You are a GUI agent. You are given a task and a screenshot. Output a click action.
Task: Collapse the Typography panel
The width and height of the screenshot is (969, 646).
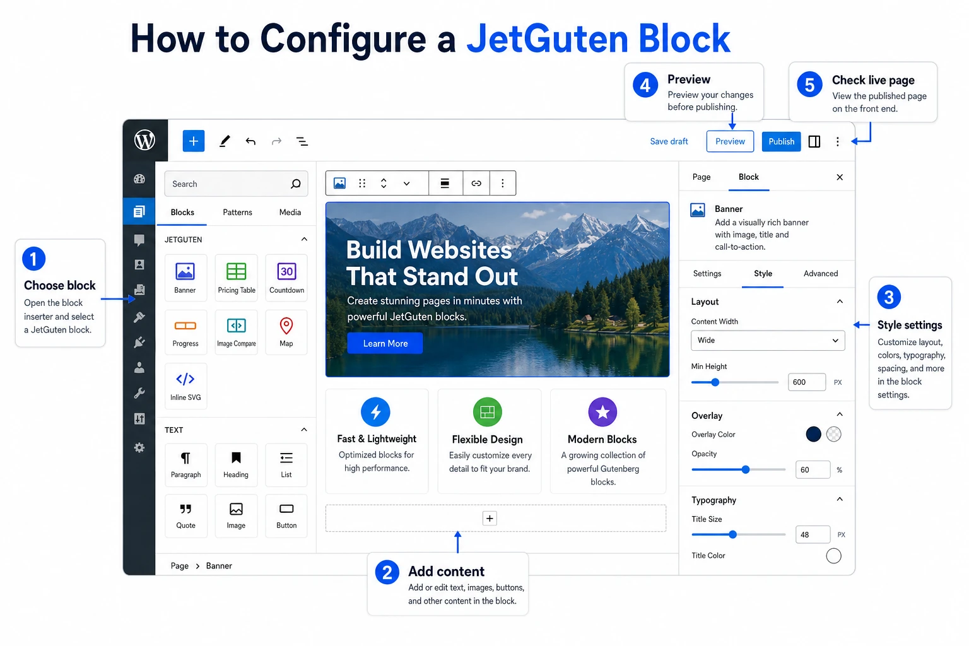coord(840,499)
